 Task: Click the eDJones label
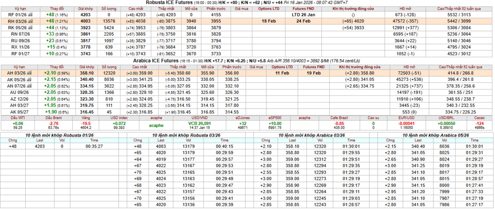(x=243, y=118)
